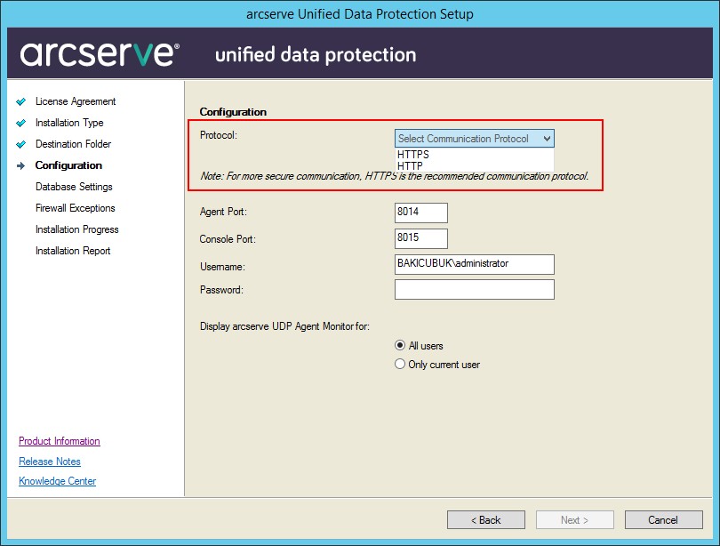The width and height of the screenshot is (720, 546).
Task: Click the checkmark icon beside License Agreement
Action: [21, 101]
